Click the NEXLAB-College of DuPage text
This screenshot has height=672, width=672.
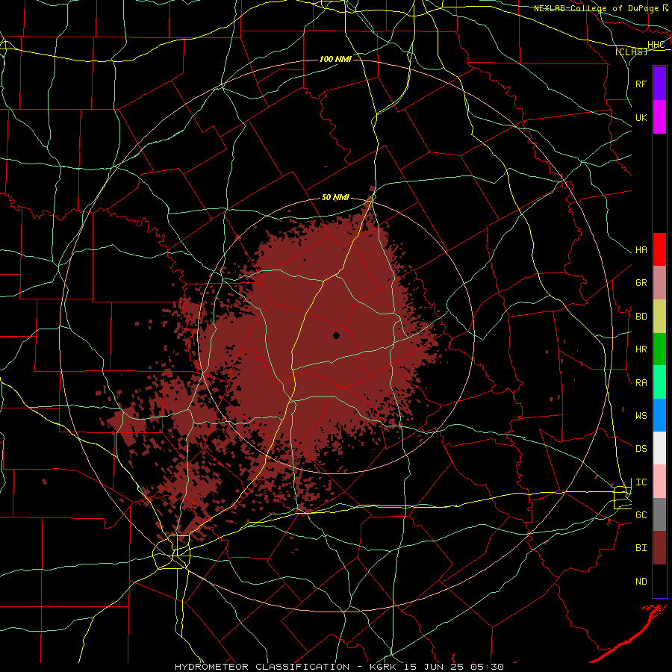597,8
